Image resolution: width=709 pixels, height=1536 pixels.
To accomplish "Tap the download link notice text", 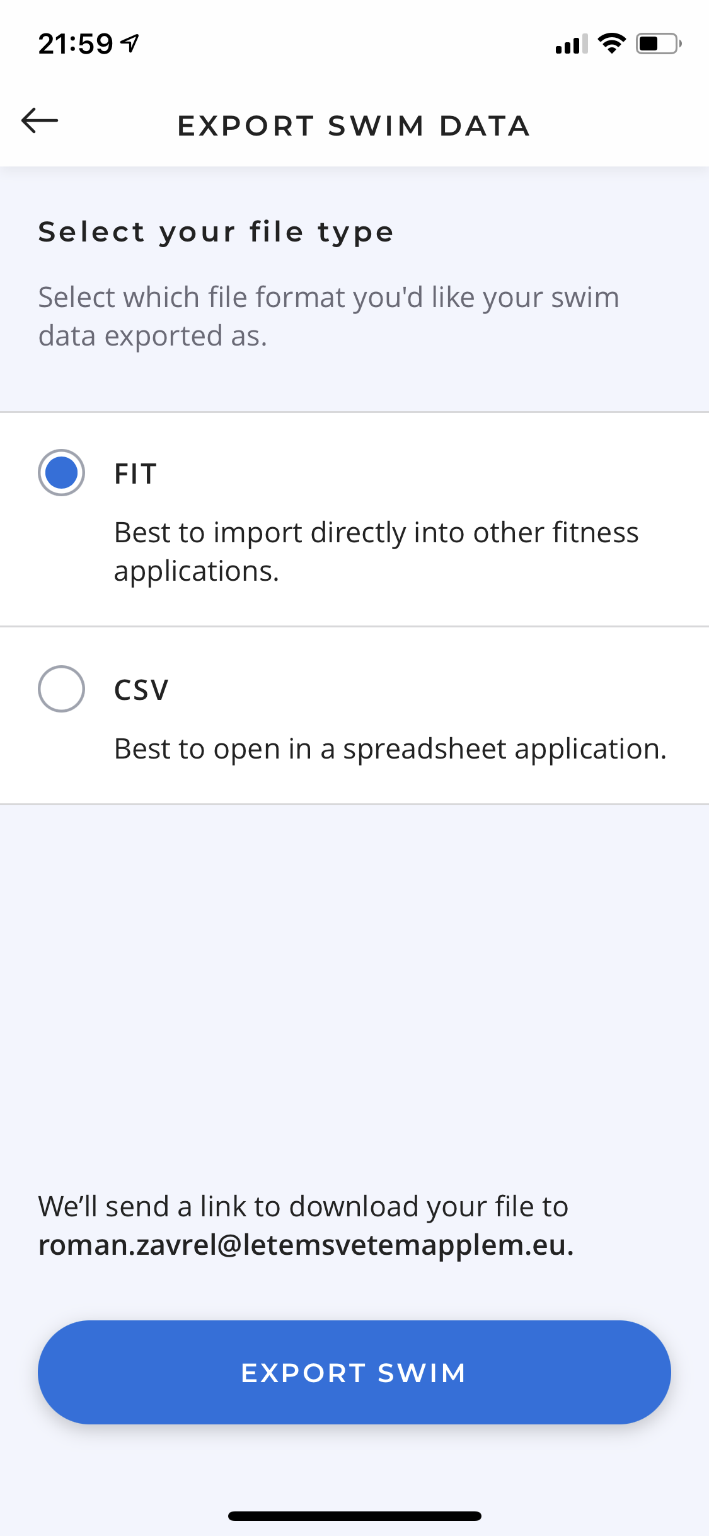I will pos(303,1206).
